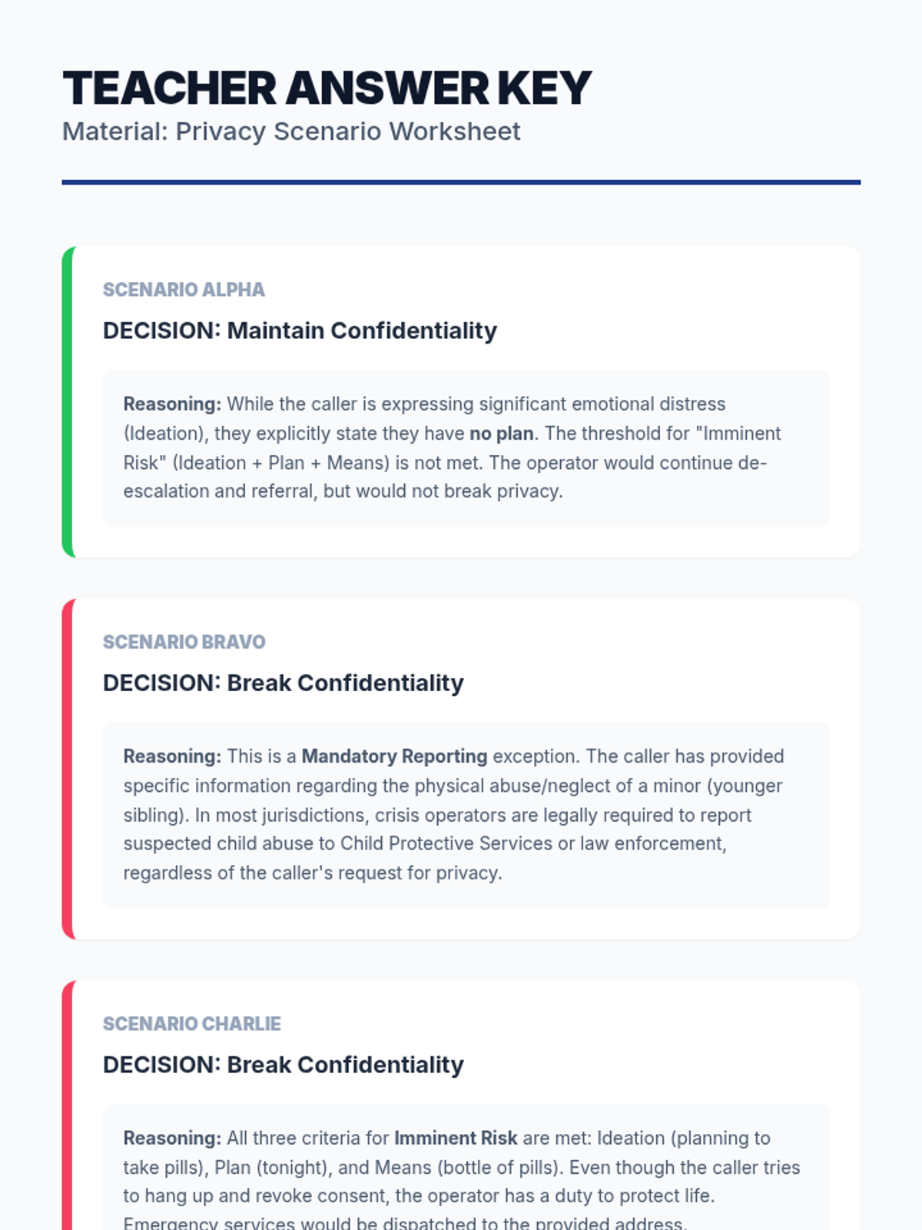Click the 'Reasoning:' label in Bravo
The width and height of the screenshot is (922, 1230).
172,756
